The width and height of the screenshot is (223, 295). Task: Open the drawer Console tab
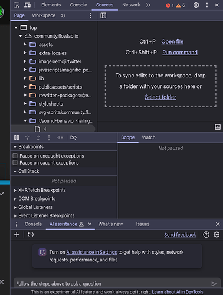click(33, 224)
